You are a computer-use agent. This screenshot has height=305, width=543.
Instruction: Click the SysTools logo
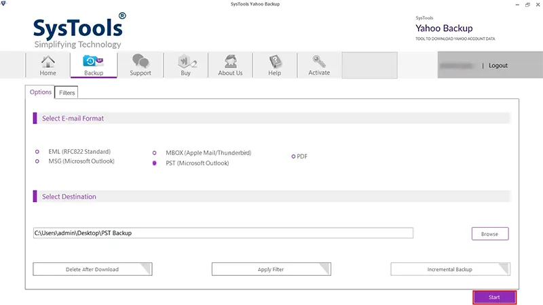click(x=79, y=30)
